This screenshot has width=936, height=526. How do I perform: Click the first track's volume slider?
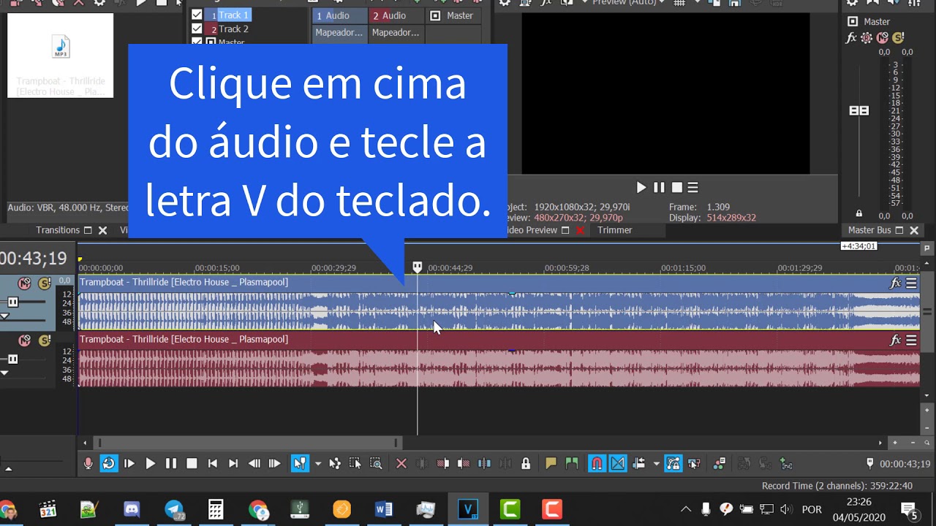[12, 302]
